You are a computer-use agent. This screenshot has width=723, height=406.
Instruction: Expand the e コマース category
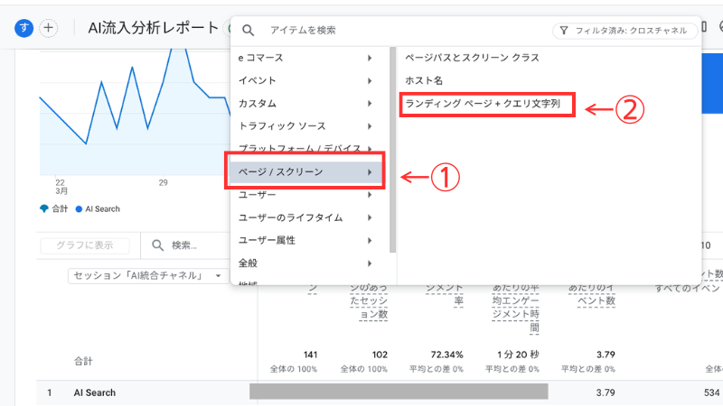[x=307, y=58]
